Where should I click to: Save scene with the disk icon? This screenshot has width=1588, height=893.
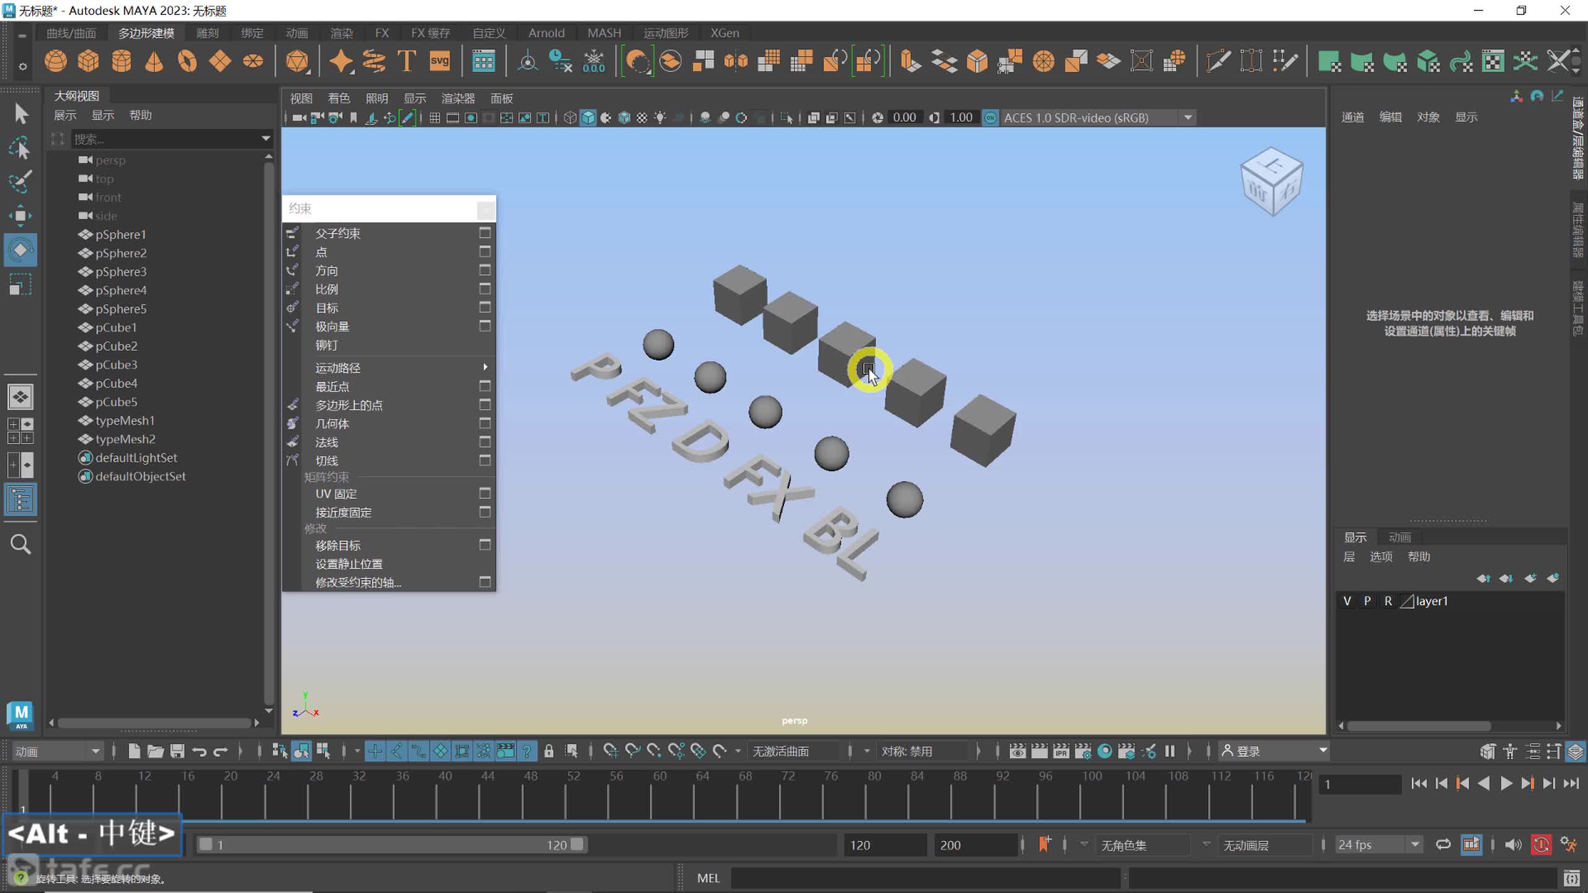click(x=177, y=751)
